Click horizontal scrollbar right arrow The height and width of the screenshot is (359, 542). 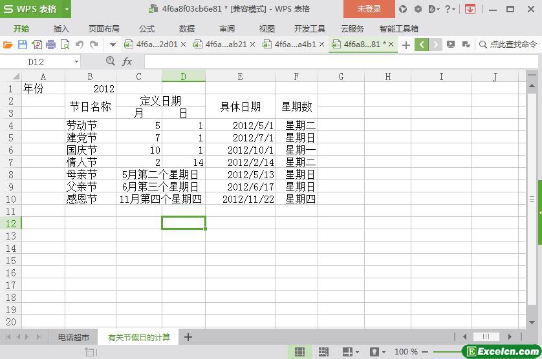(x=510, y=336)
